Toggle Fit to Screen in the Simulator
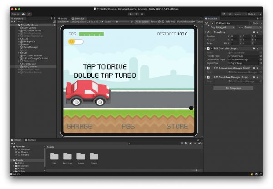Viewport: 273px width, 189px height. point(142,22)
